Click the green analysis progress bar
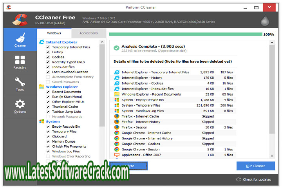Screen dimensions: 282x188 185,34
